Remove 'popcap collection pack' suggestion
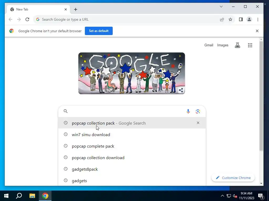 [x=198, y=123]
